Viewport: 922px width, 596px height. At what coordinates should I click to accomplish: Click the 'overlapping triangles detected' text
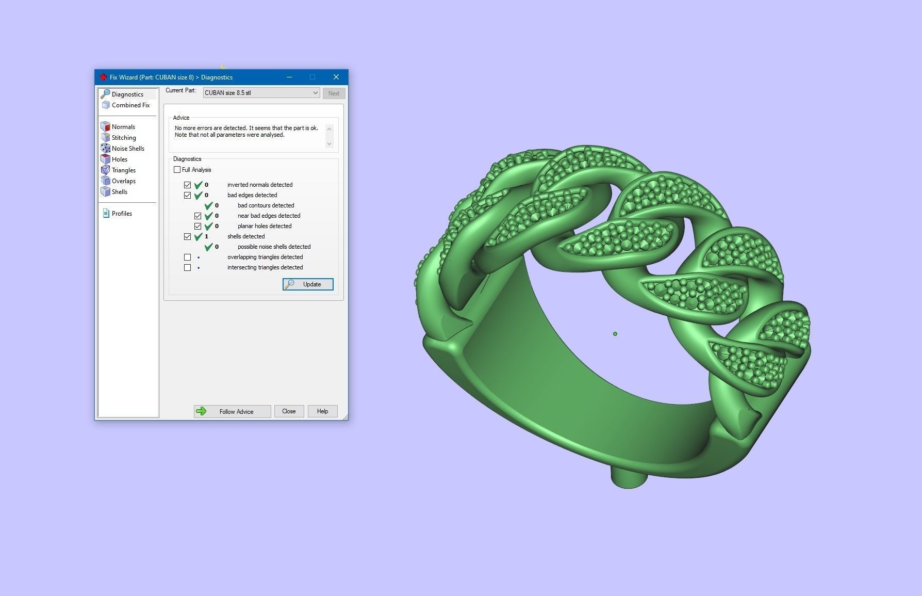(265, 257)
